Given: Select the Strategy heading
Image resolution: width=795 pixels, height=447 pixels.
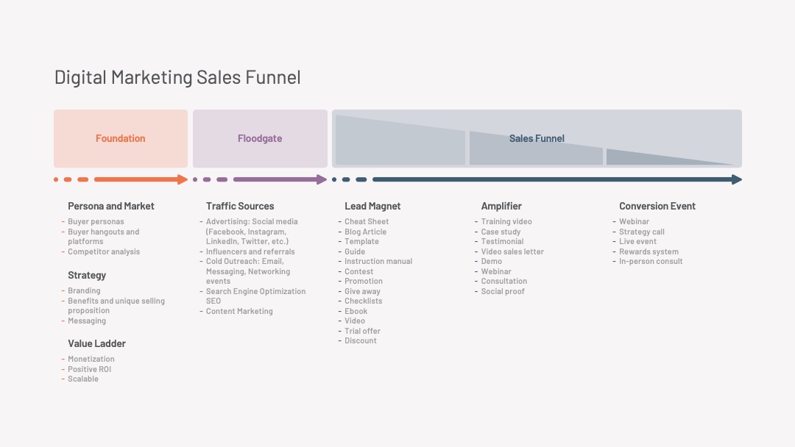Looking at the screenshot, I should (x=87, y=275).
